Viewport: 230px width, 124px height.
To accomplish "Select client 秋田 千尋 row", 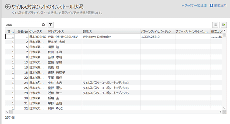I will (x=64, y=52).
